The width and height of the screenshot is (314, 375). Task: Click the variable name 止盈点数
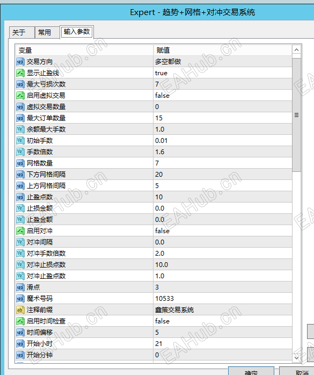40,197
